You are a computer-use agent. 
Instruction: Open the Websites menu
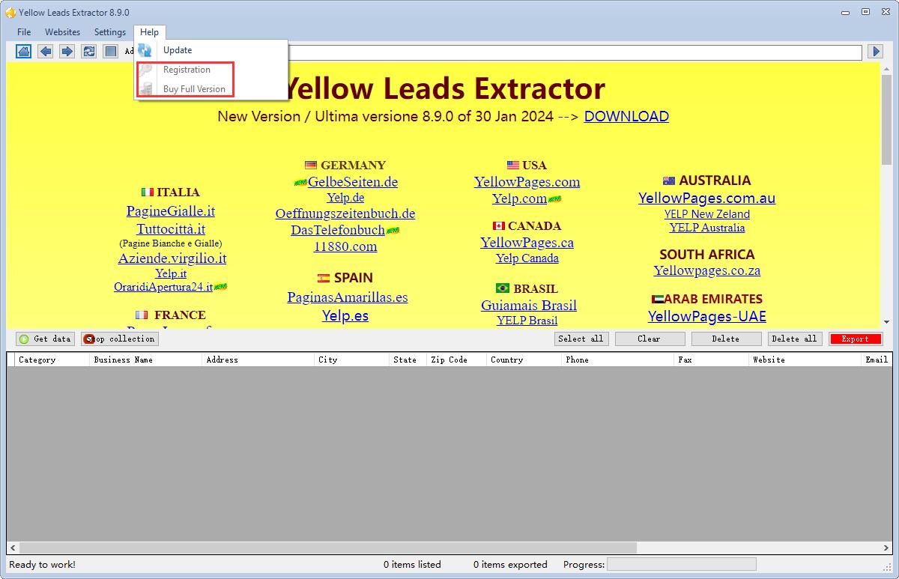tap(62, 32)
